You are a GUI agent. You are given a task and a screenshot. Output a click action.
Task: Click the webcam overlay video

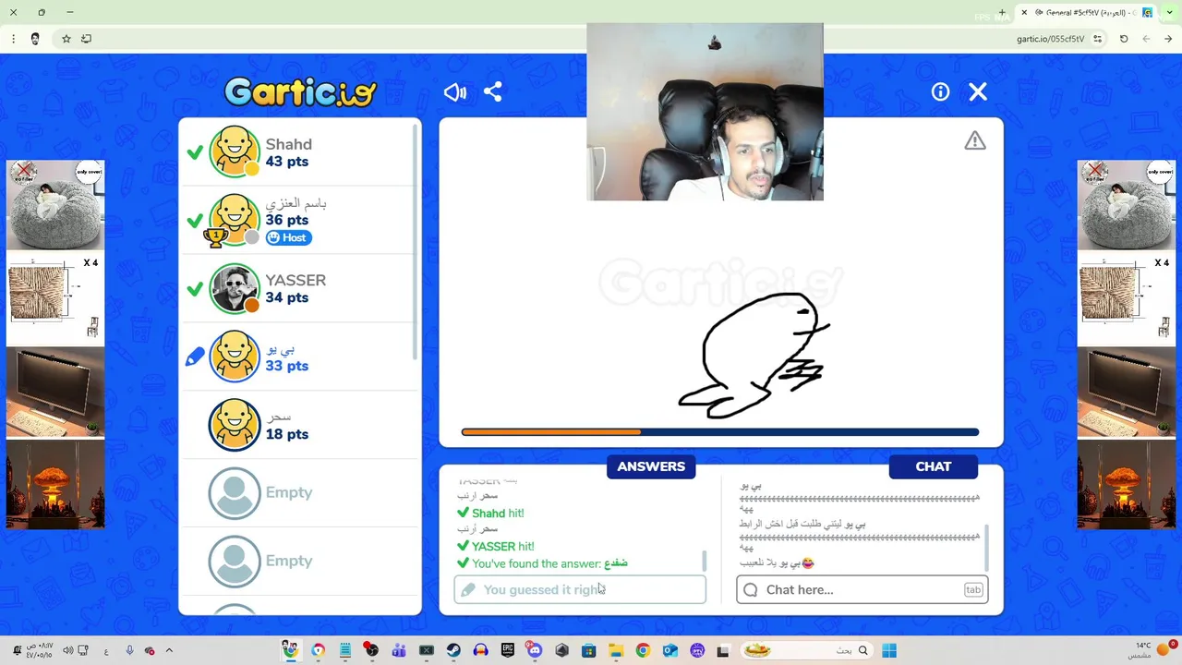click(705, 112)
